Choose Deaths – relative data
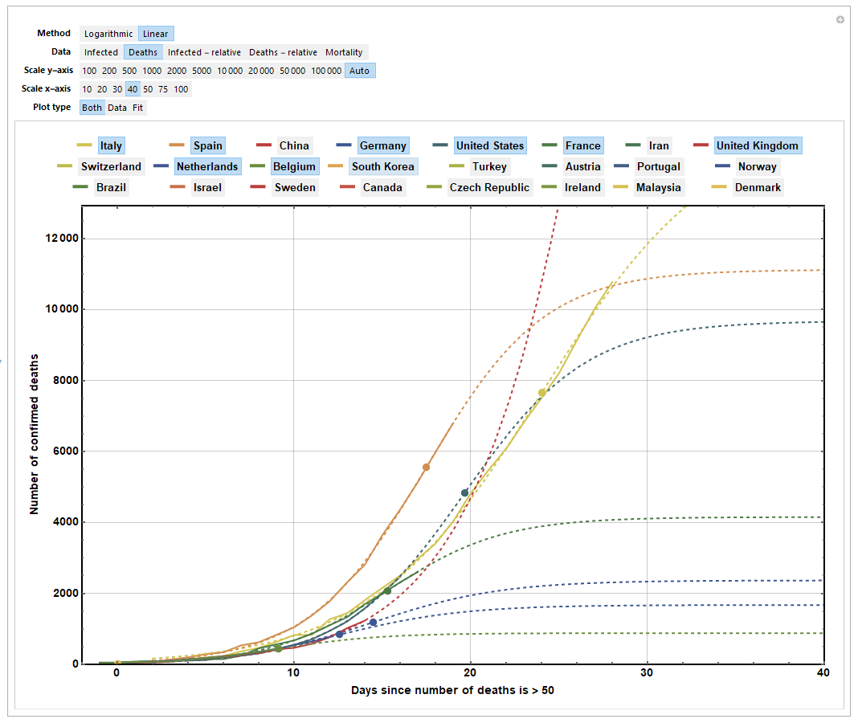 point(283,52)
